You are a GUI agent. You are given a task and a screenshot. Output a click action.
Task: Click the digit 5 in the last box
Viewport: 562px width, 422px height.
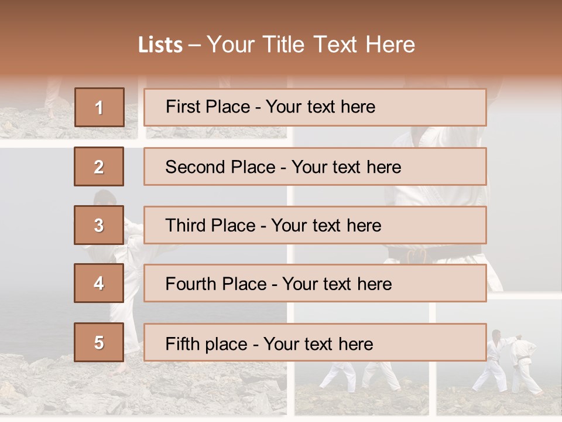coord(100,342)
